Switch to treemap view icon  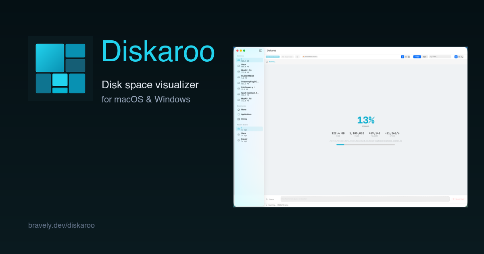pos(403,57)
